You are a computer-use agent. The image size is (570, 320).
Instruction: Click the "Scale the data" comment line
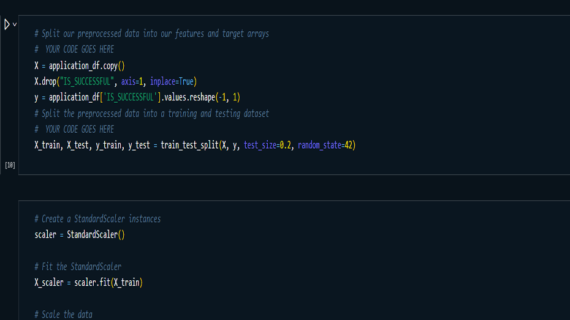[x=64, y=314]
